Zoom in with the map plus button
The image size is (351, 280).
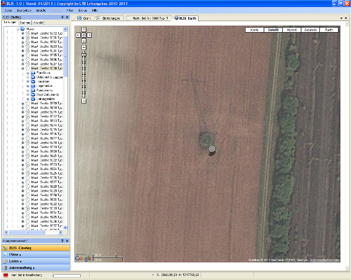coord(84,48)
